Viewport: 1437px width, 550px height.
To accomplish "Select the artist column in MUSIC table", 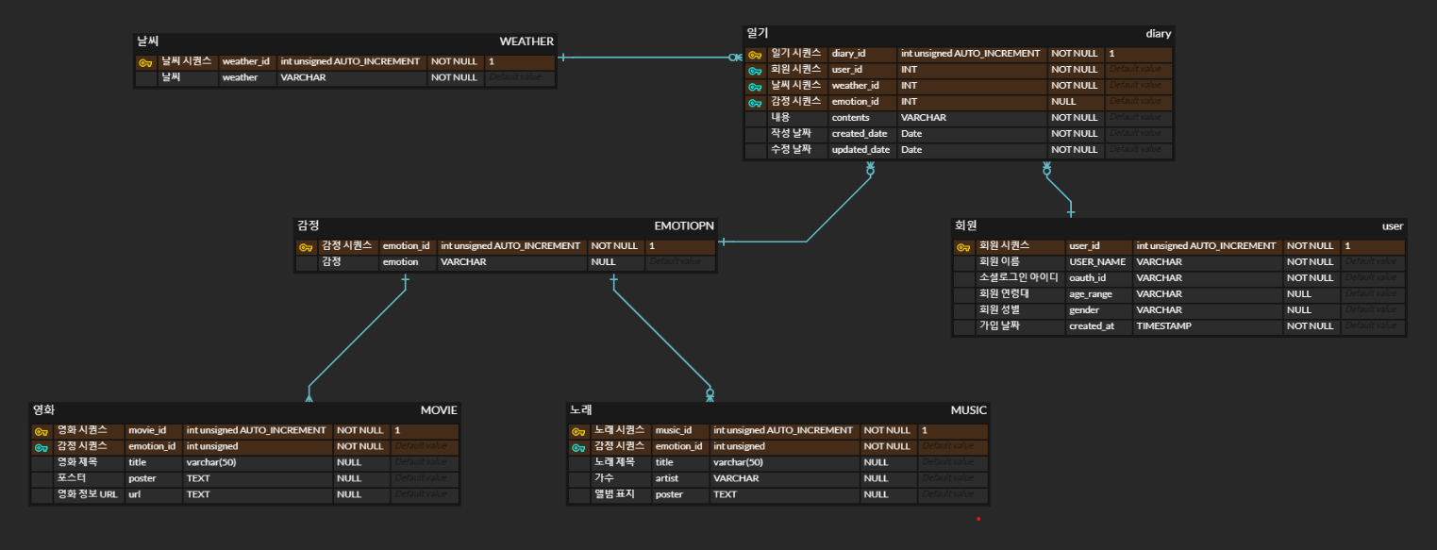I will click(x=667, y=479).
